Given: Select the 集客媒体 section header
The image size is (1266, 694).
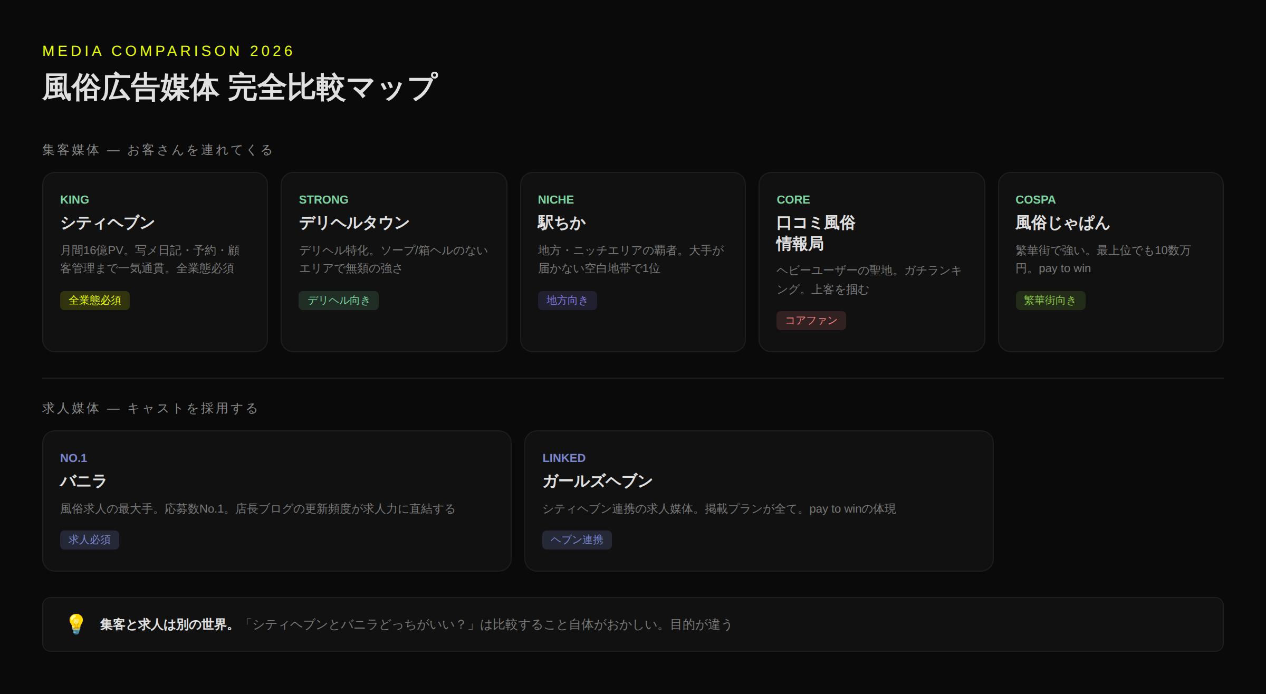Looking at the screenshot, I should point(157,149).
